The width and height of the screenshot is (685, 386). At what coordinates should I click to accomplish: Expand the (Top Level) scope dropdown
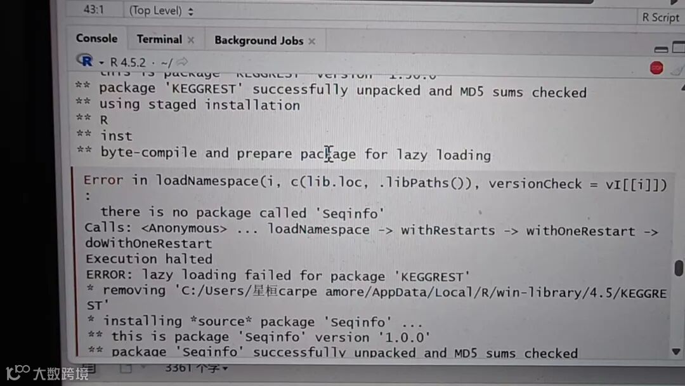pyautogui.click(x=161, y=11)
